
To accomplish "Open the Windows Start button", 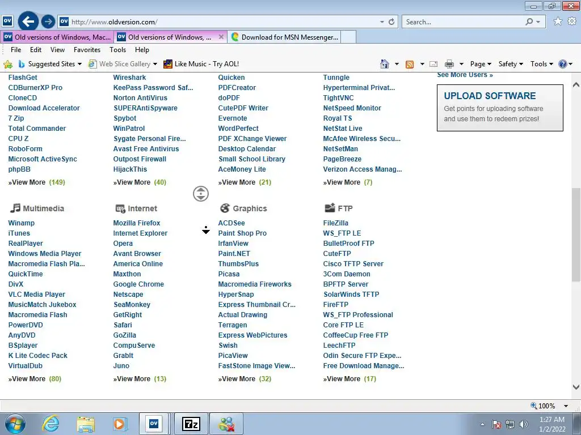I will pyautogui.click(x=15, y=424).
